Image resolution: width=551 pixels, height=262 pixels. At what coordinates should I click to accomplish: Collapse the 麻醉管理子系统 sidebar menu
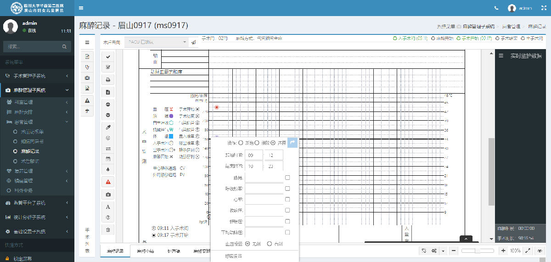37,90
